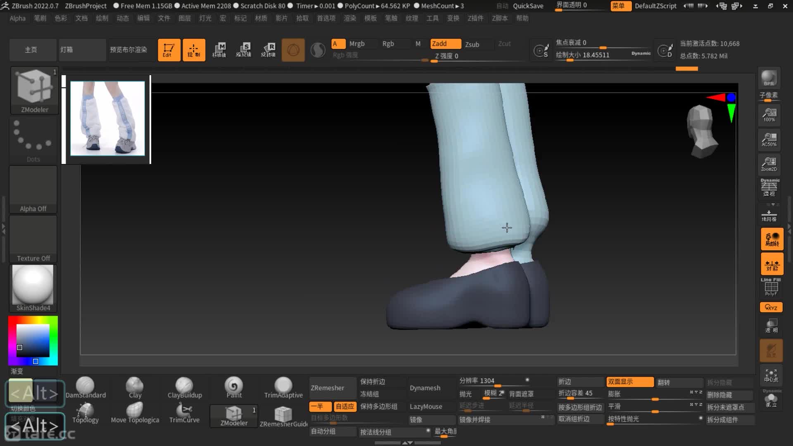The width and height of the screenshot is (793, 446).
Task: Click the AC50% half-size zoom icon
Action: 769,140
